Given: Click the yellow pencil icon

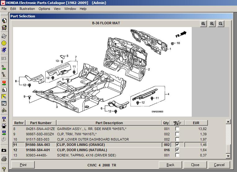Looking at the screenshot, I should point(4,96).
